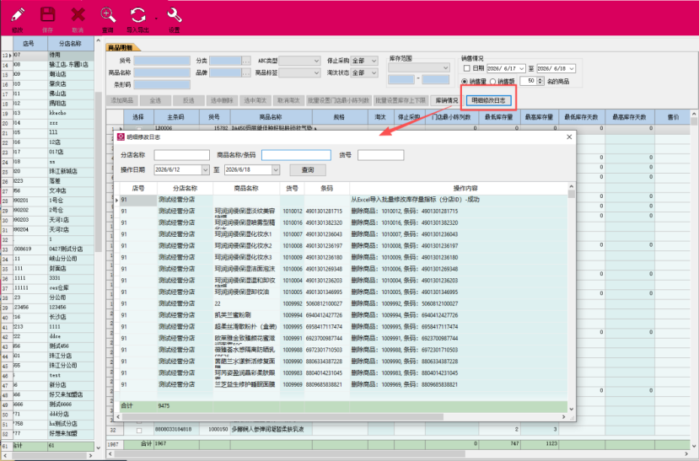
Task: Select store row 天河1店 in left list
Action: coord(53,220)
